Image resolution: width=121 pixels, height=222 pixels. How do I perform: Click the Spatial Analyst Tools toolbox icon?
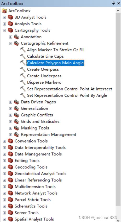click(10, 219)
